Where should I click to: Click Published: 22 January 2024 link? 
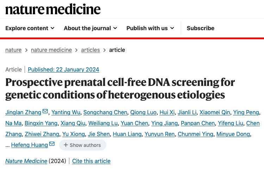[x=63, y=69]
